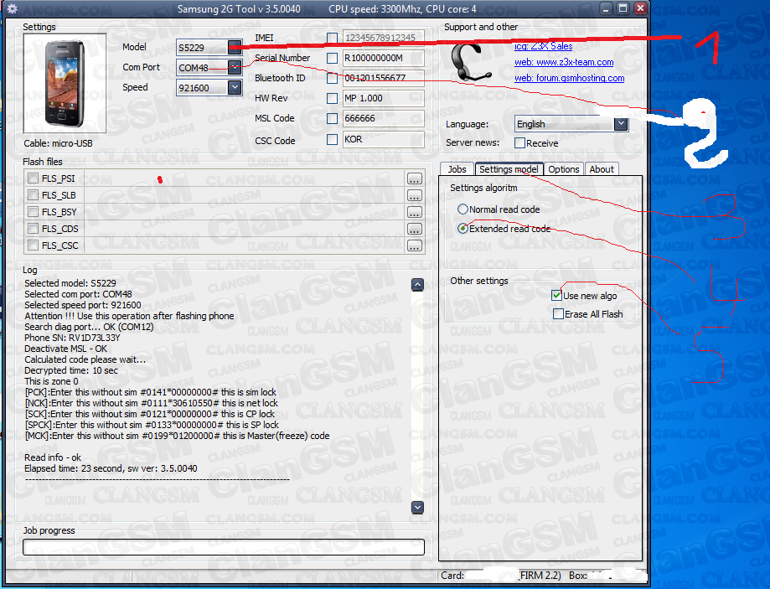Maximize the Samsung 2G Tool window
The height and width of the screenshot is (589, 770).
coord(623,8)
